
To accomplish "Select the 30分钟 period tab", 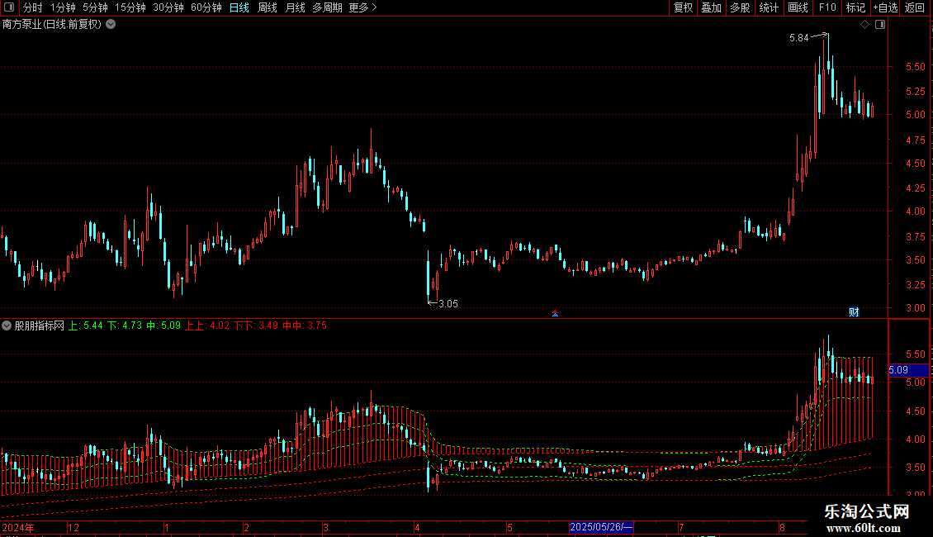I will (168, 7).
